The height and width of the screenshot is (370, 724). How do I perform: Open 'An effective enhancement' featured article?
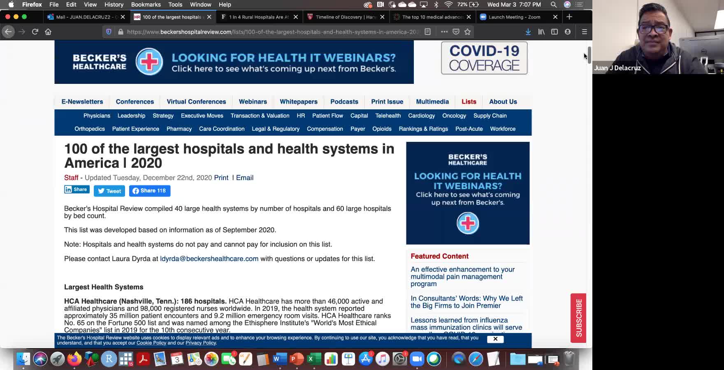click(462, 277)
